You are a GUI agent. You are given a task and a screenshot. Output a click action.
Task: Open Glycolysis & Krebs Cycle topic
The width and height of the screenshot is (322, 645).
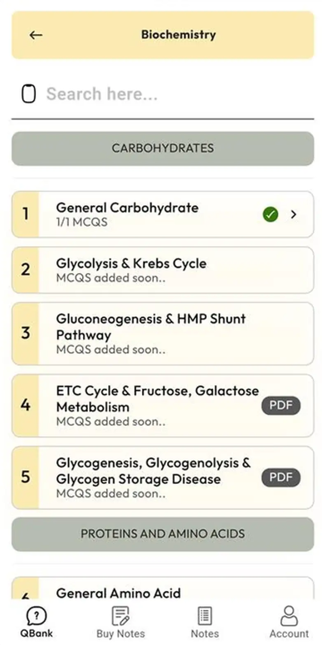point(163,270)
